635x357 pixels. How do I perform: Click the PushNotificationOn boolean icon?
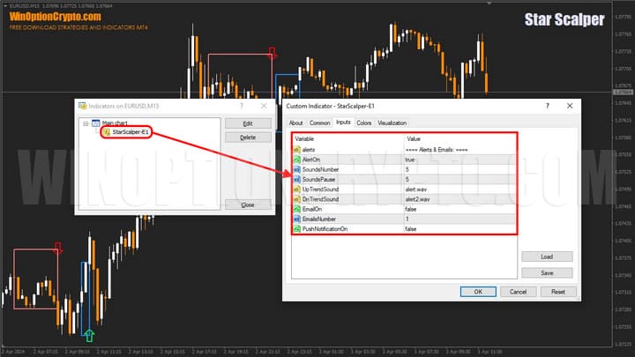point(297,229)
